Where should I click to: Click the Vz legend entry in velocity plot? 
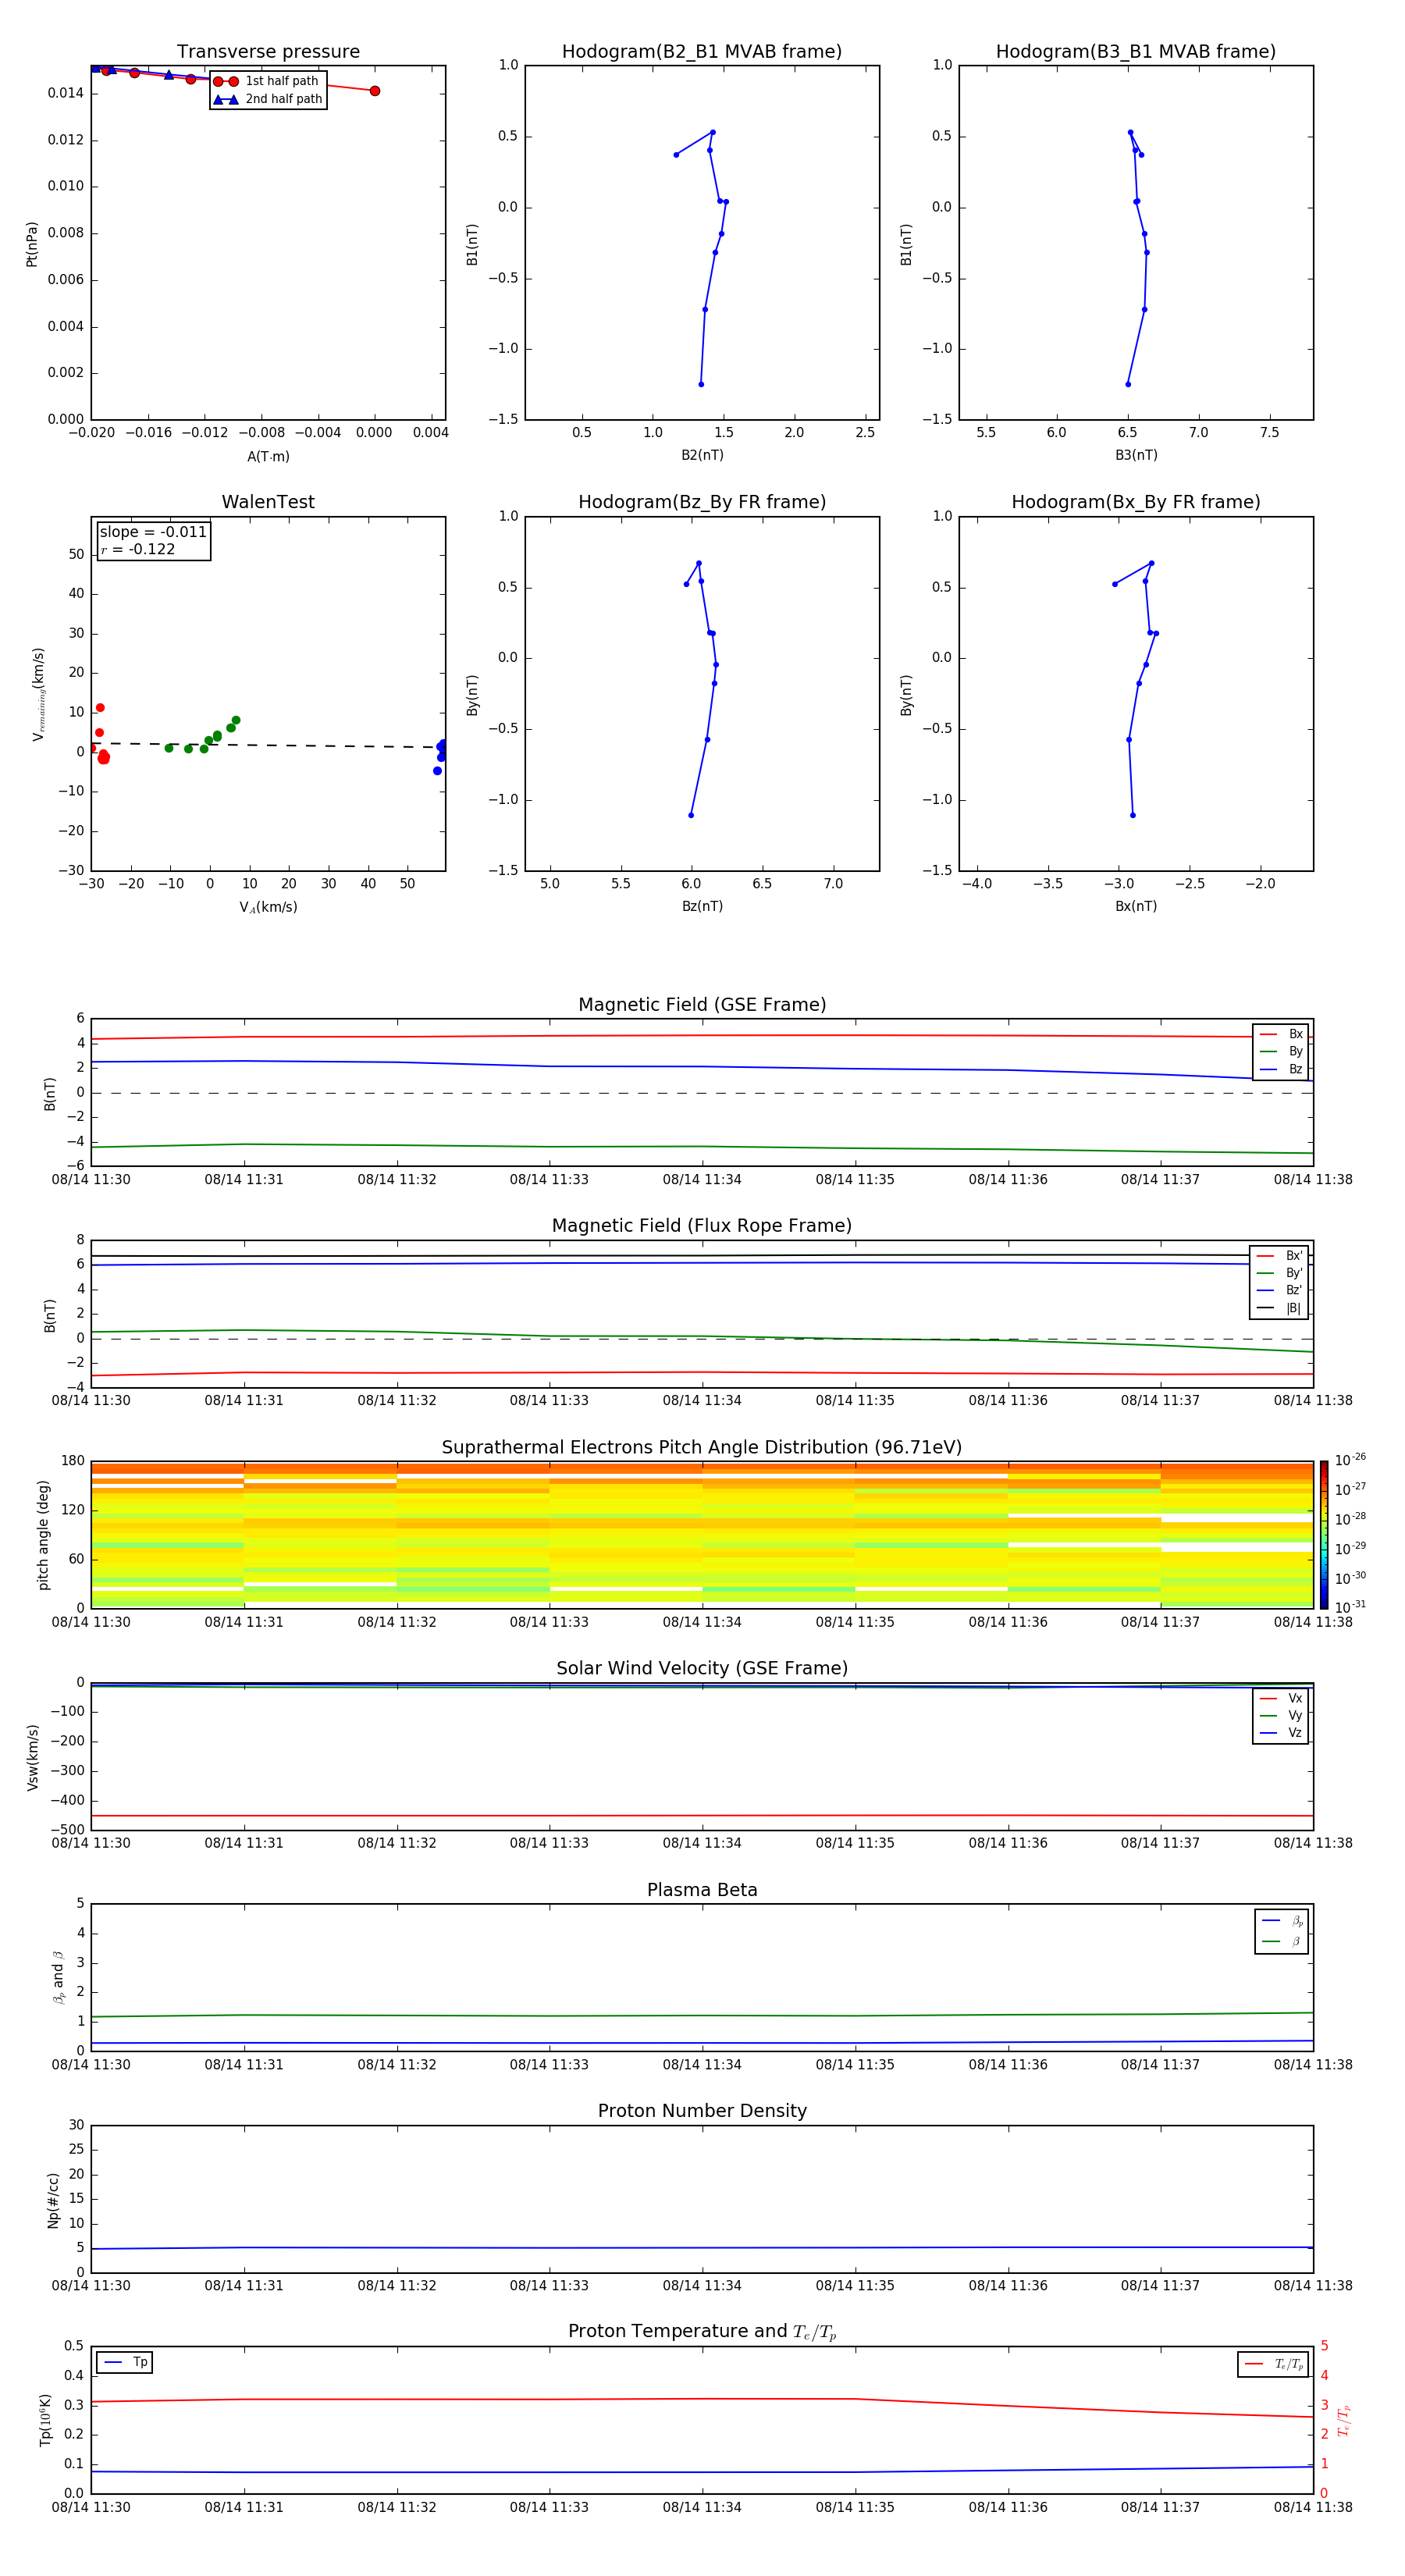point(1281,1733)
